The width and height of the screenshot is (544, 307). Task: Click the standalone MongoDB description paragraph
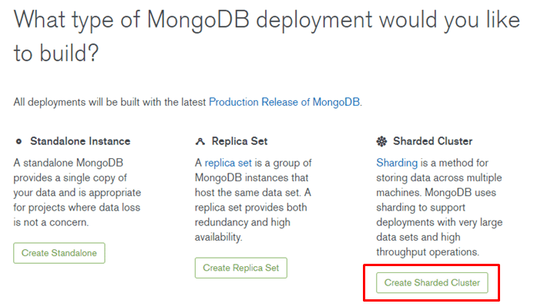point(77,192)
